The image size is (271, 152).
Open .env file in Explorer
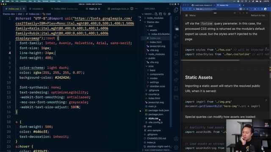(x=149, y=126)
